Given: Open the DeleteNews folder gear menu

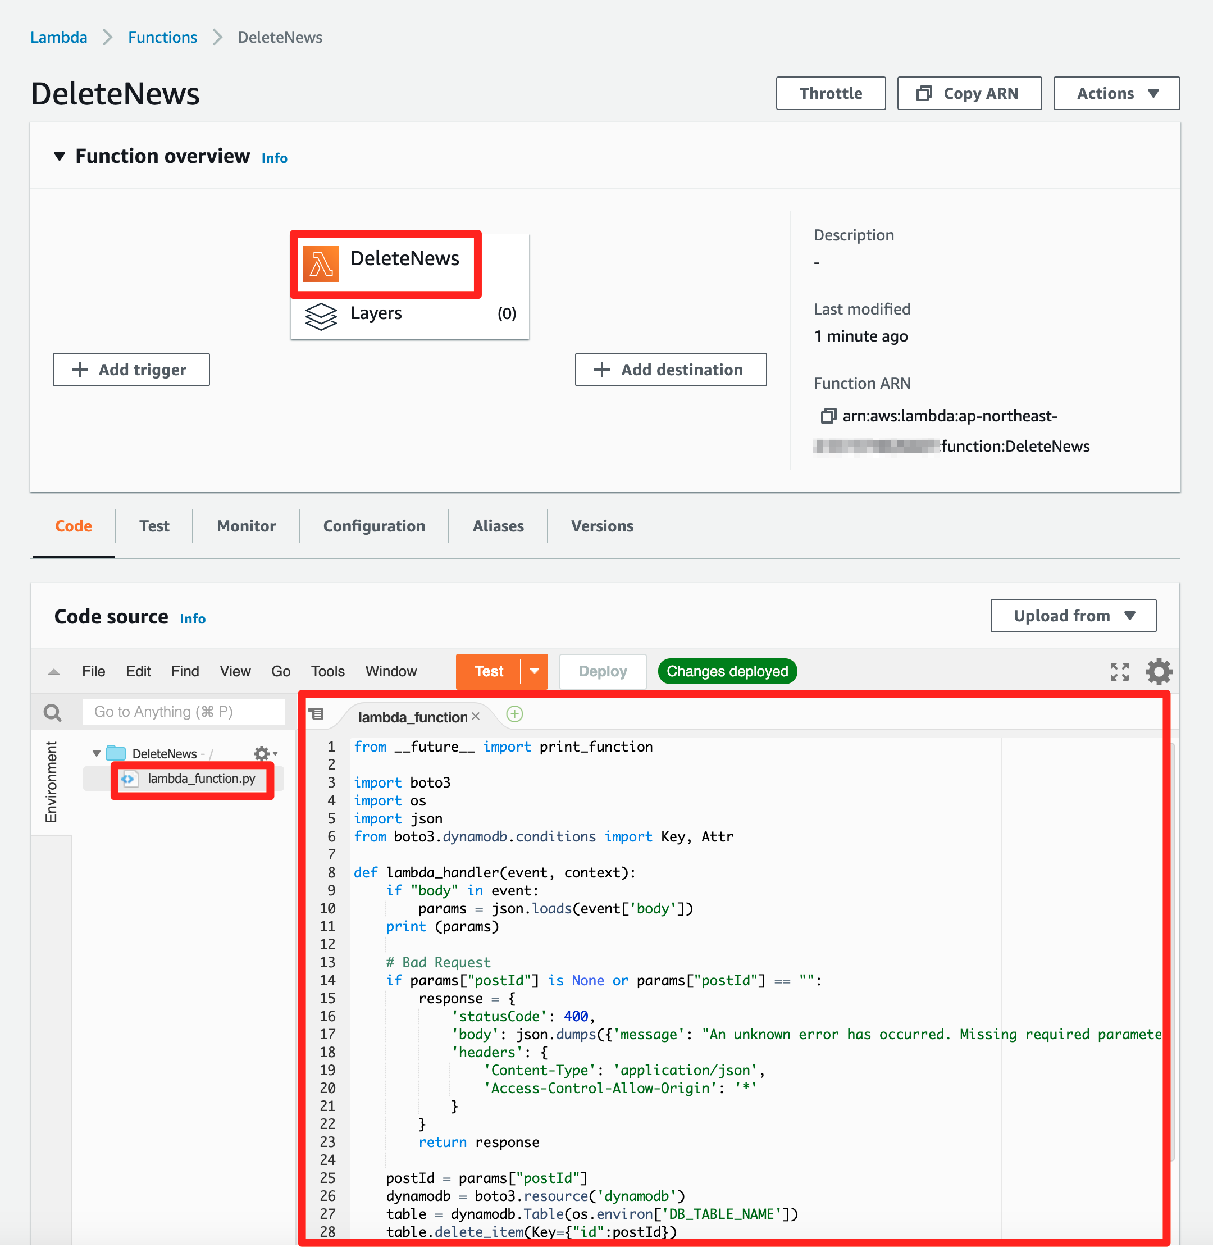Looking at the screenshot, I should click(265, 753).
